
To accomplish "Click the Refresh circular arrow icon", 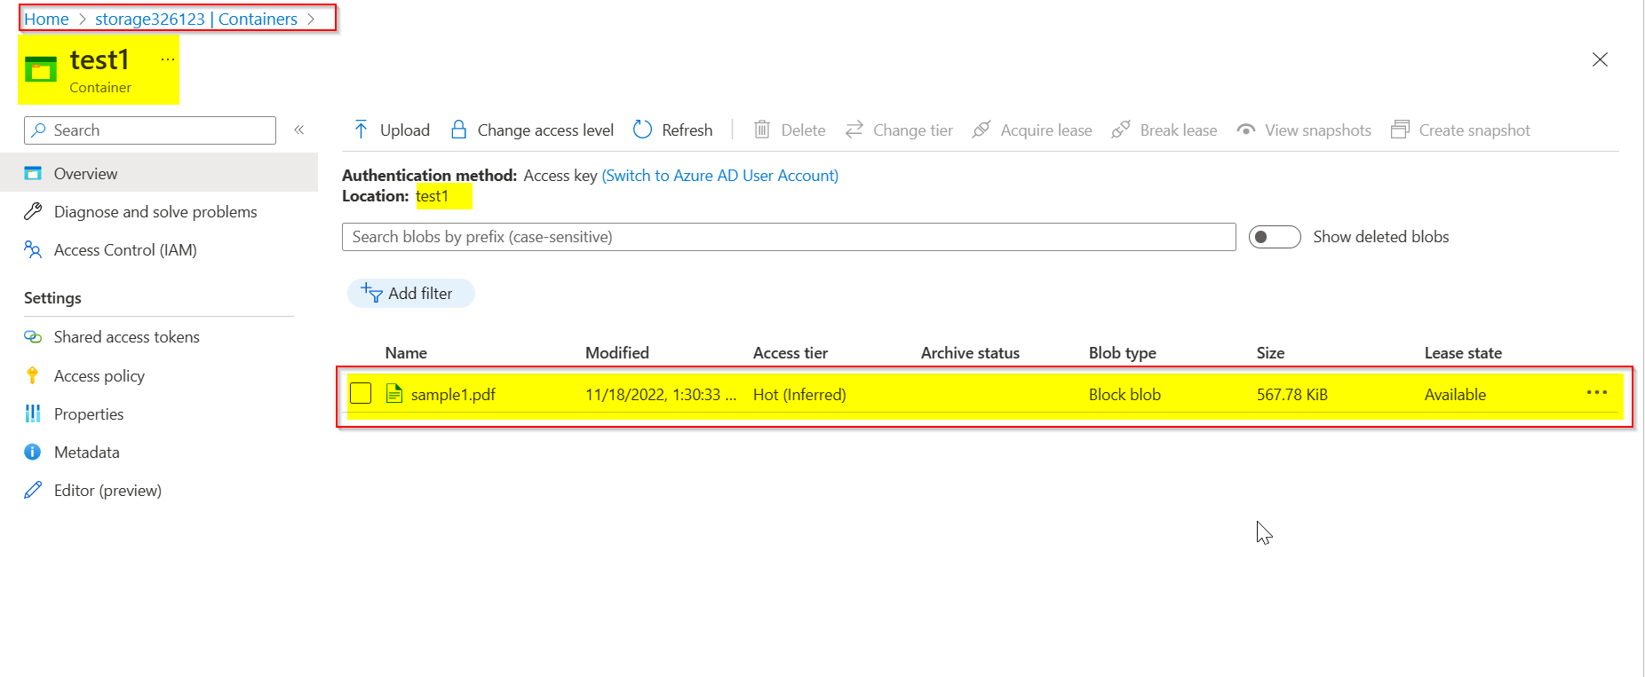I will click(x=642, y=130).
